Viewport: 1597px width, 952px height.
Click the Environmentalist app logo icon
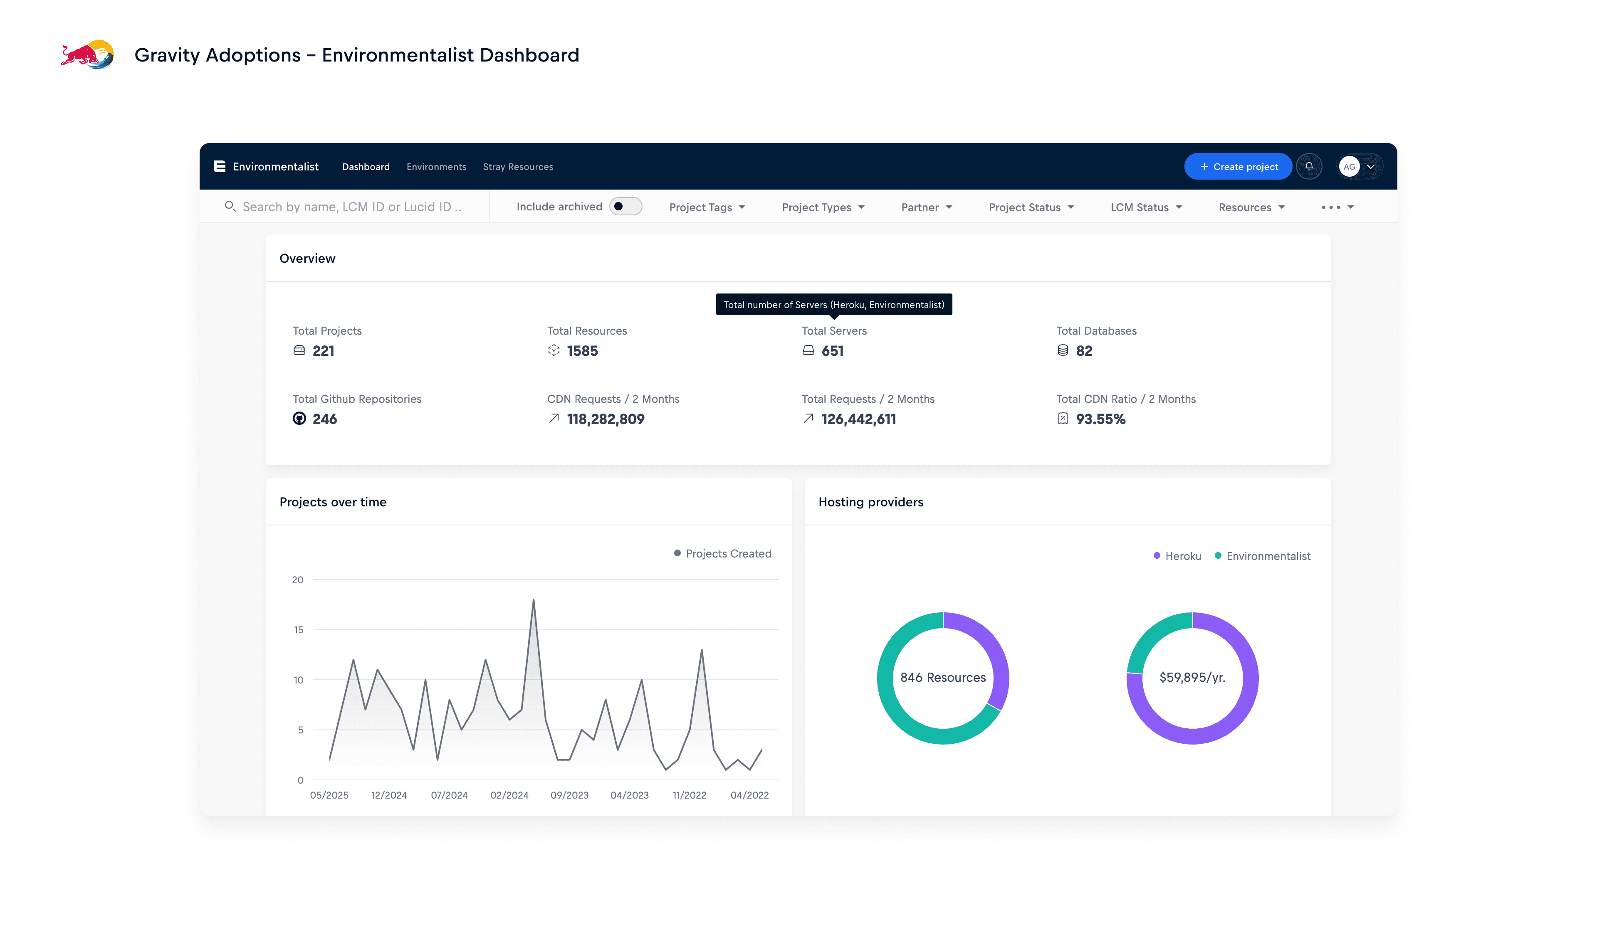pos(220,166)
